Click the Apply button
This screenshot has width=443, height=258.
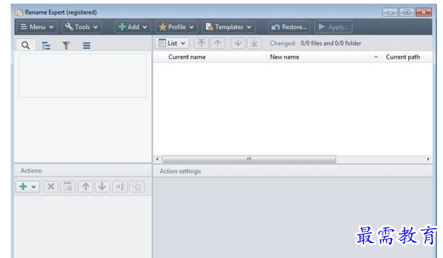pyautogui.click(x=333, y=27)
